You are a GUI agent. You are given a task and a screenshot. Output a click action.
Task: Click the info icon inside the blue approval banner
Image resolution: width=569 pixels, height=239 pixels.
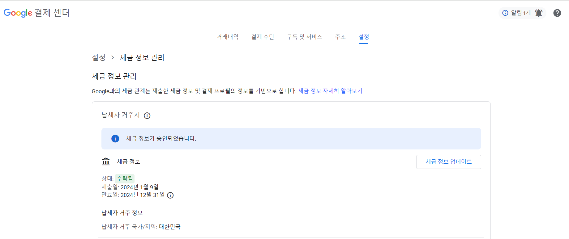point(115,139)
